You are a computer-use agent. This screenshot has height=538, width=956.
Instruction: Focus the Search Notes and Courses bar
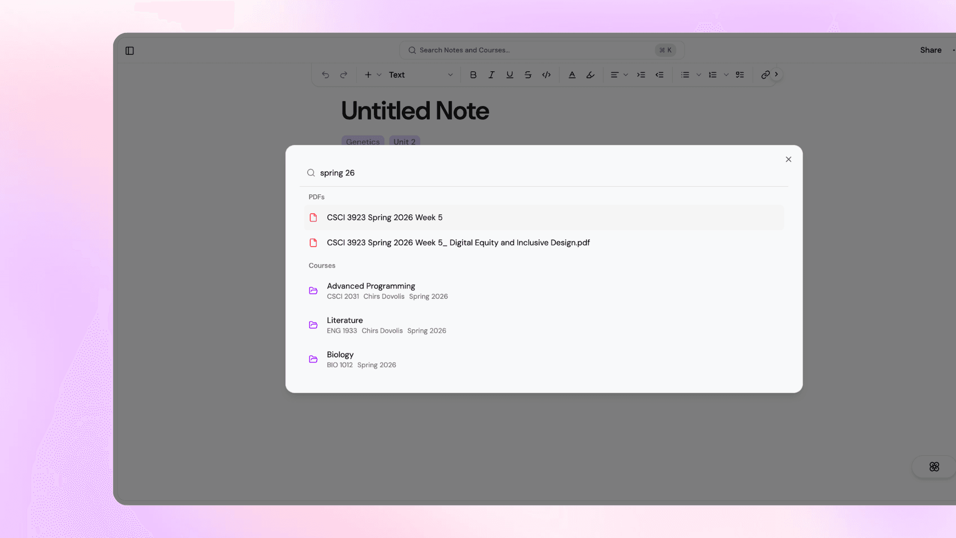point(542,50)
